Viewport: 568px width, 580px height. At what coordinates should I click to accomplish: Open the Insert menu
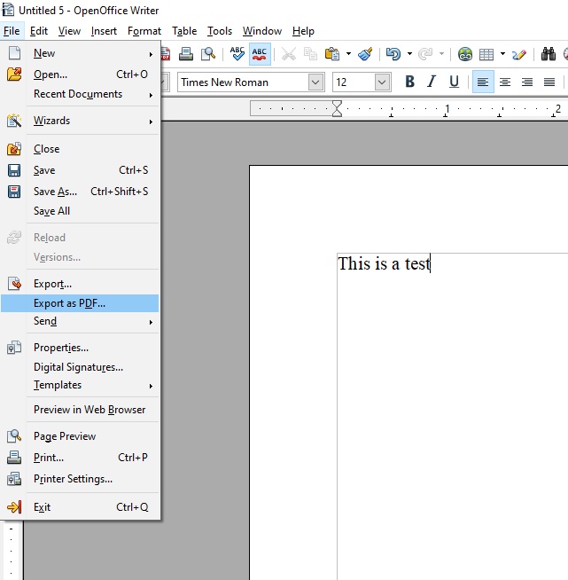(104, 31)
